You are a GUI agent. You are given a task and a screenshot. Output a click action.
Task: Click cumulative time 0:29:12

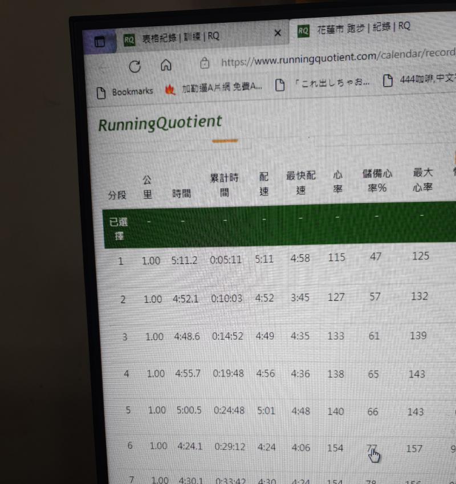[230, 446]
